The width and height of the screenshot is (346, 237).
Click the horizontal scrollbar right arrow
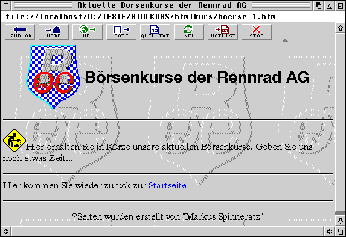(330, 231)
